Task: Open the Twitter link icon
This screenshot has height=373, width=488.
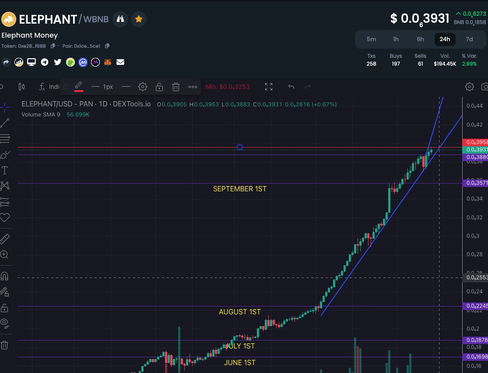Action: [x=58, y=62]
